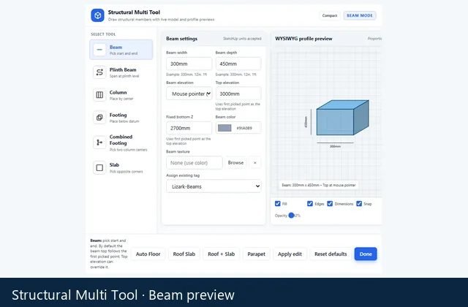Click the Browse texture button
This screenshot has height=307, width=468.
coord(235,162)
